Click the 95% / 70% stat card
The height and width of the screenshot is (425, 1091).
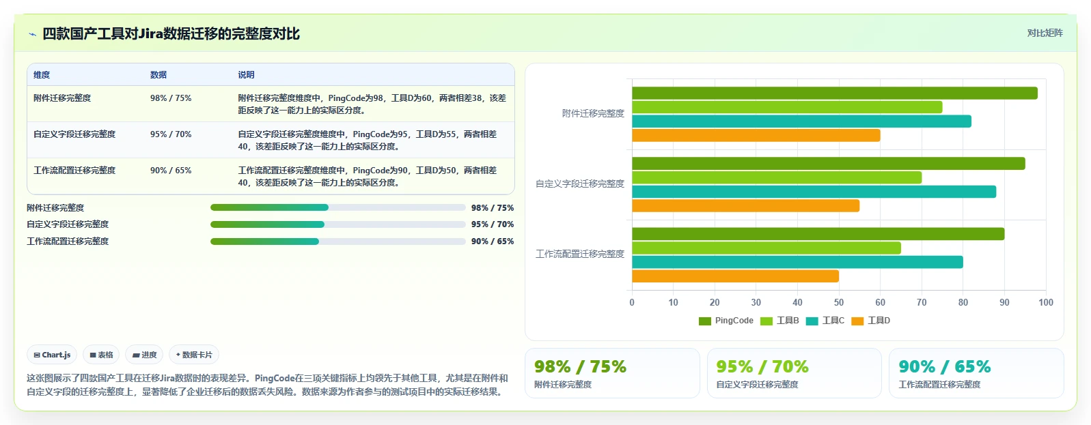coord(794,373)
